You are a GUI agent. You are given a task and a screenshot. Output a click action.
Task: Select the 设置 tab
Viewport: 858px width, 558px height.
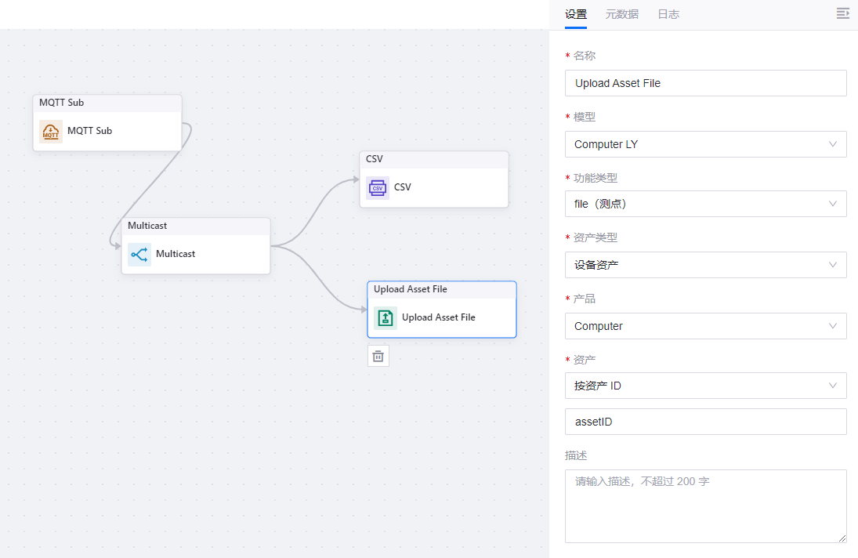tap(576, 14)
